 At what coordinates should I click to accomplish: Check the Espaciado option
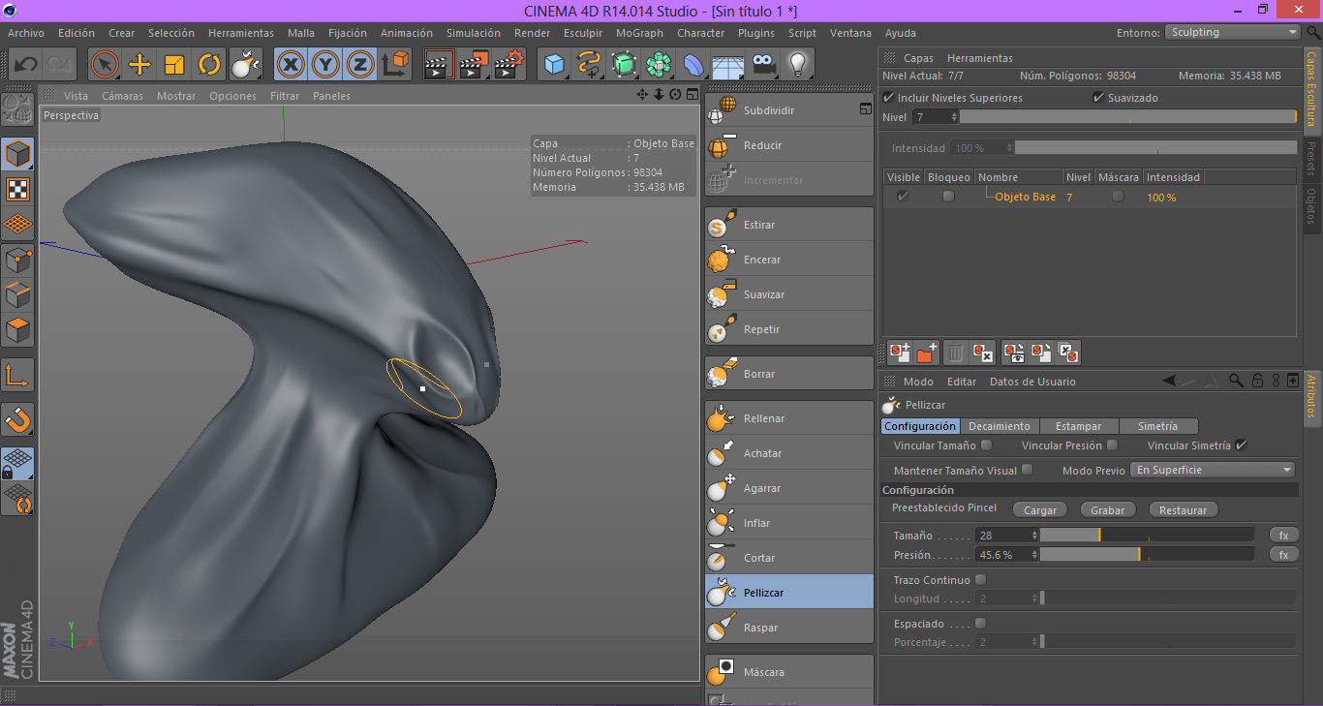[x=980, y=624]
